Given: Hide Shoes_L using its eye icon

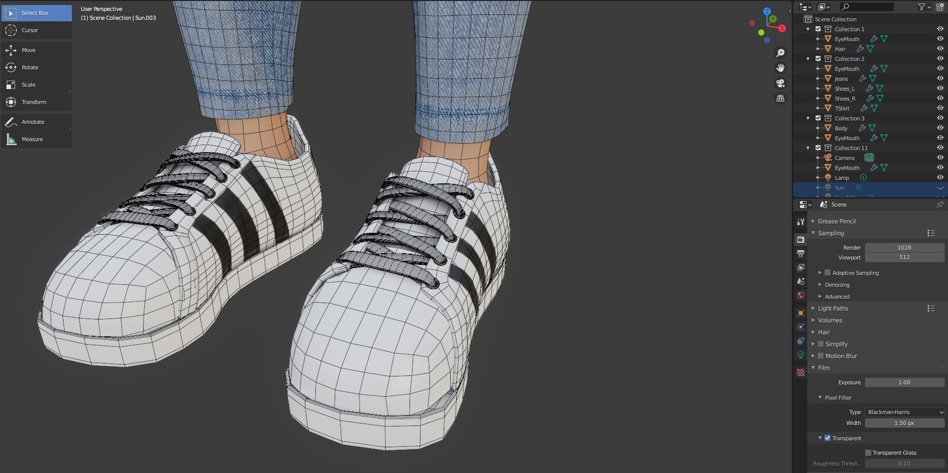Looking at the screenshot, I should pyautogui.click(x=940, y=88).
